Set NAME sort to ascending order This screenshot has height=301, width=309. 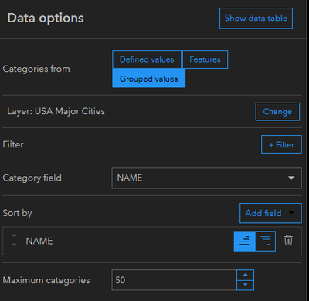tap(245, 241)
